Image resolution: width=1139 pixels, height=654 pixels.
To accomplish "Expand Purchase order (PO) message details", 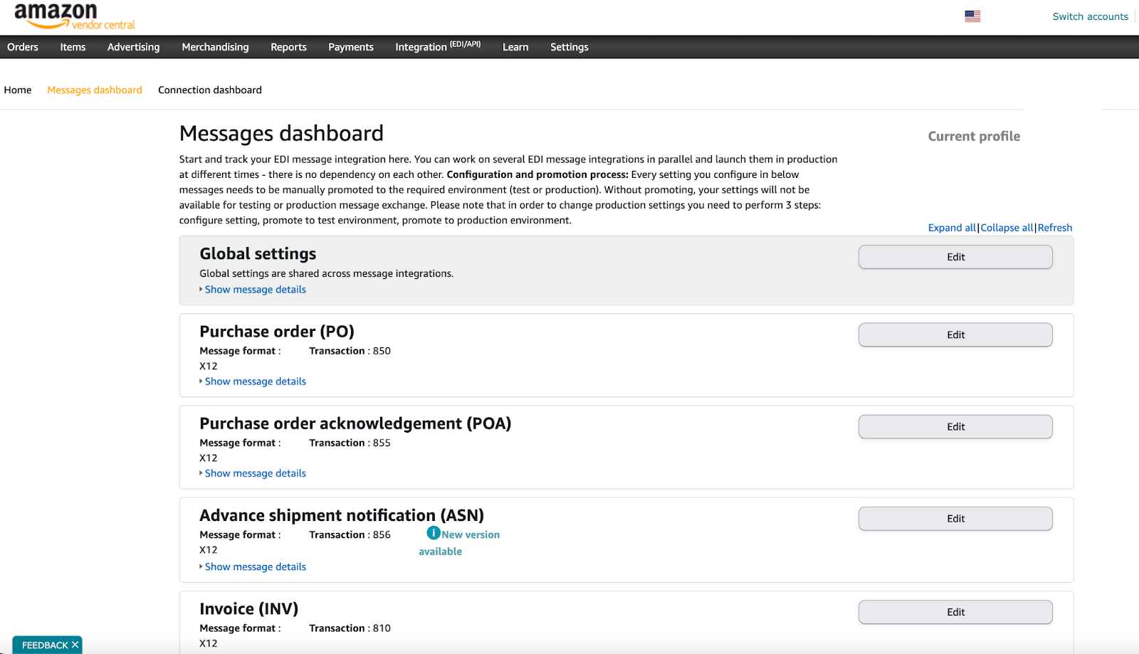I will coord(255,381).
